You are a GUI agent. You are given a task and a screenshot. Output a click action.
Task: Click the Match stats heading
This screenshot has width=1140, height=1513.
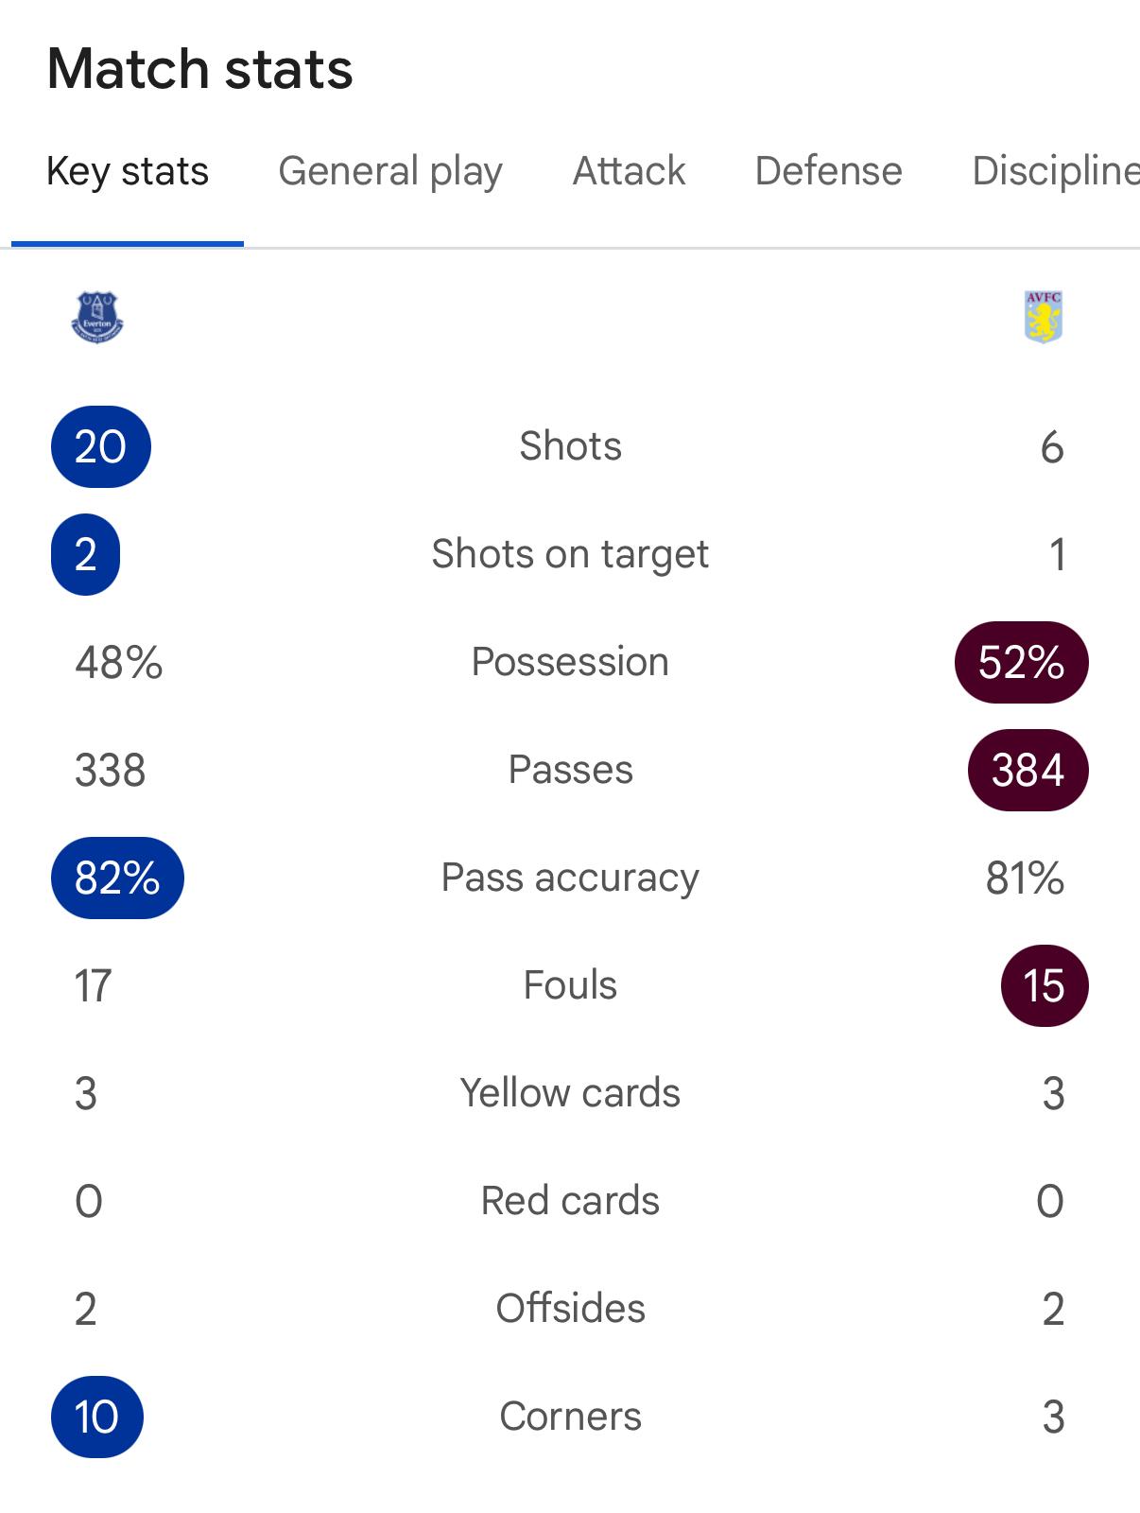coord(200,69)
